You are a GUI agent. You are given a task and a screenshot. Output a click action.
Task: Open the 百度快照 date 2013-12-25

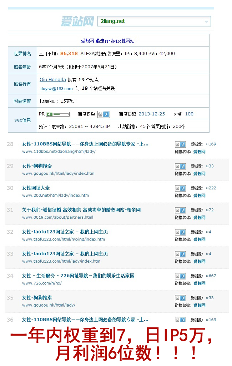click(152, 114)
